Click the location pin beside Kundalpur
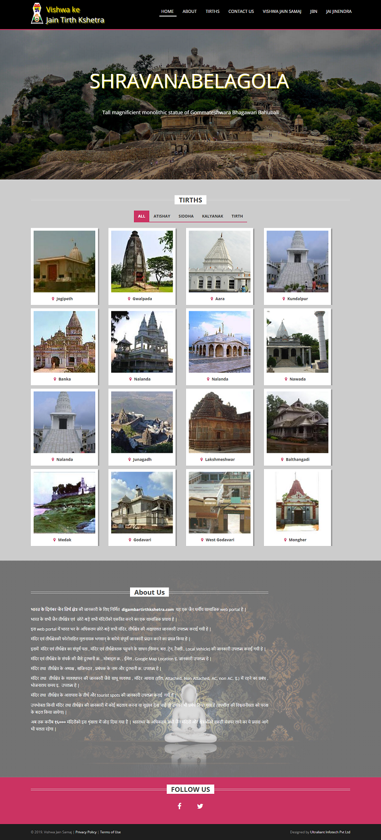The height and width of the screenshot is (840, 381). 284,299
